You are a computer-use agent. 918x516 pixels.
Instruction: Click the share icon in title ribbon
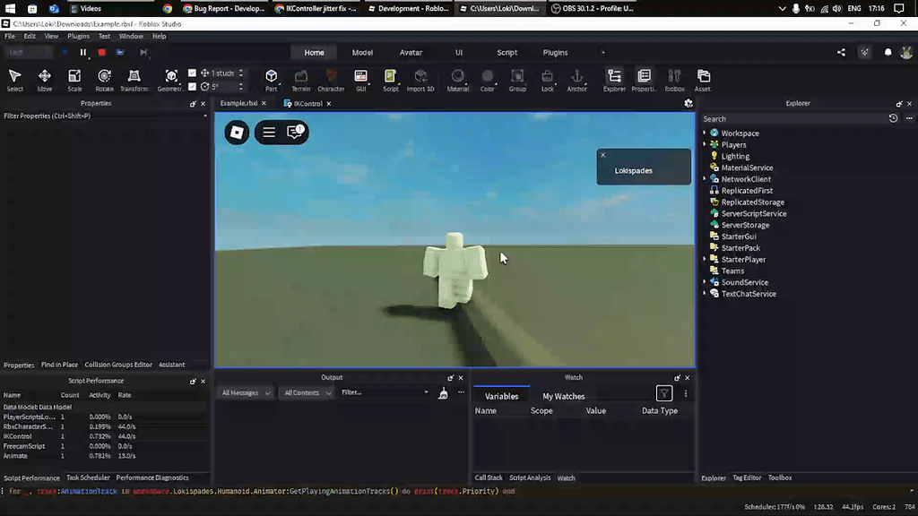click(841, 52)
